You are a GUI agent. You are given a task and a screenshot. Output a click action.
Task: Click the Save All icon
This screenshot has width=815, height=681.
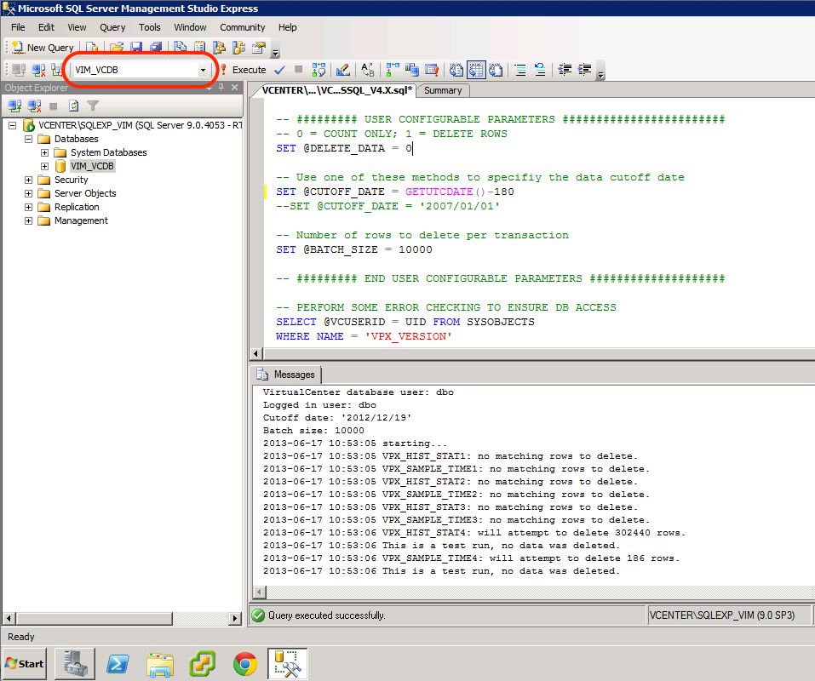[x=155, y=48]
